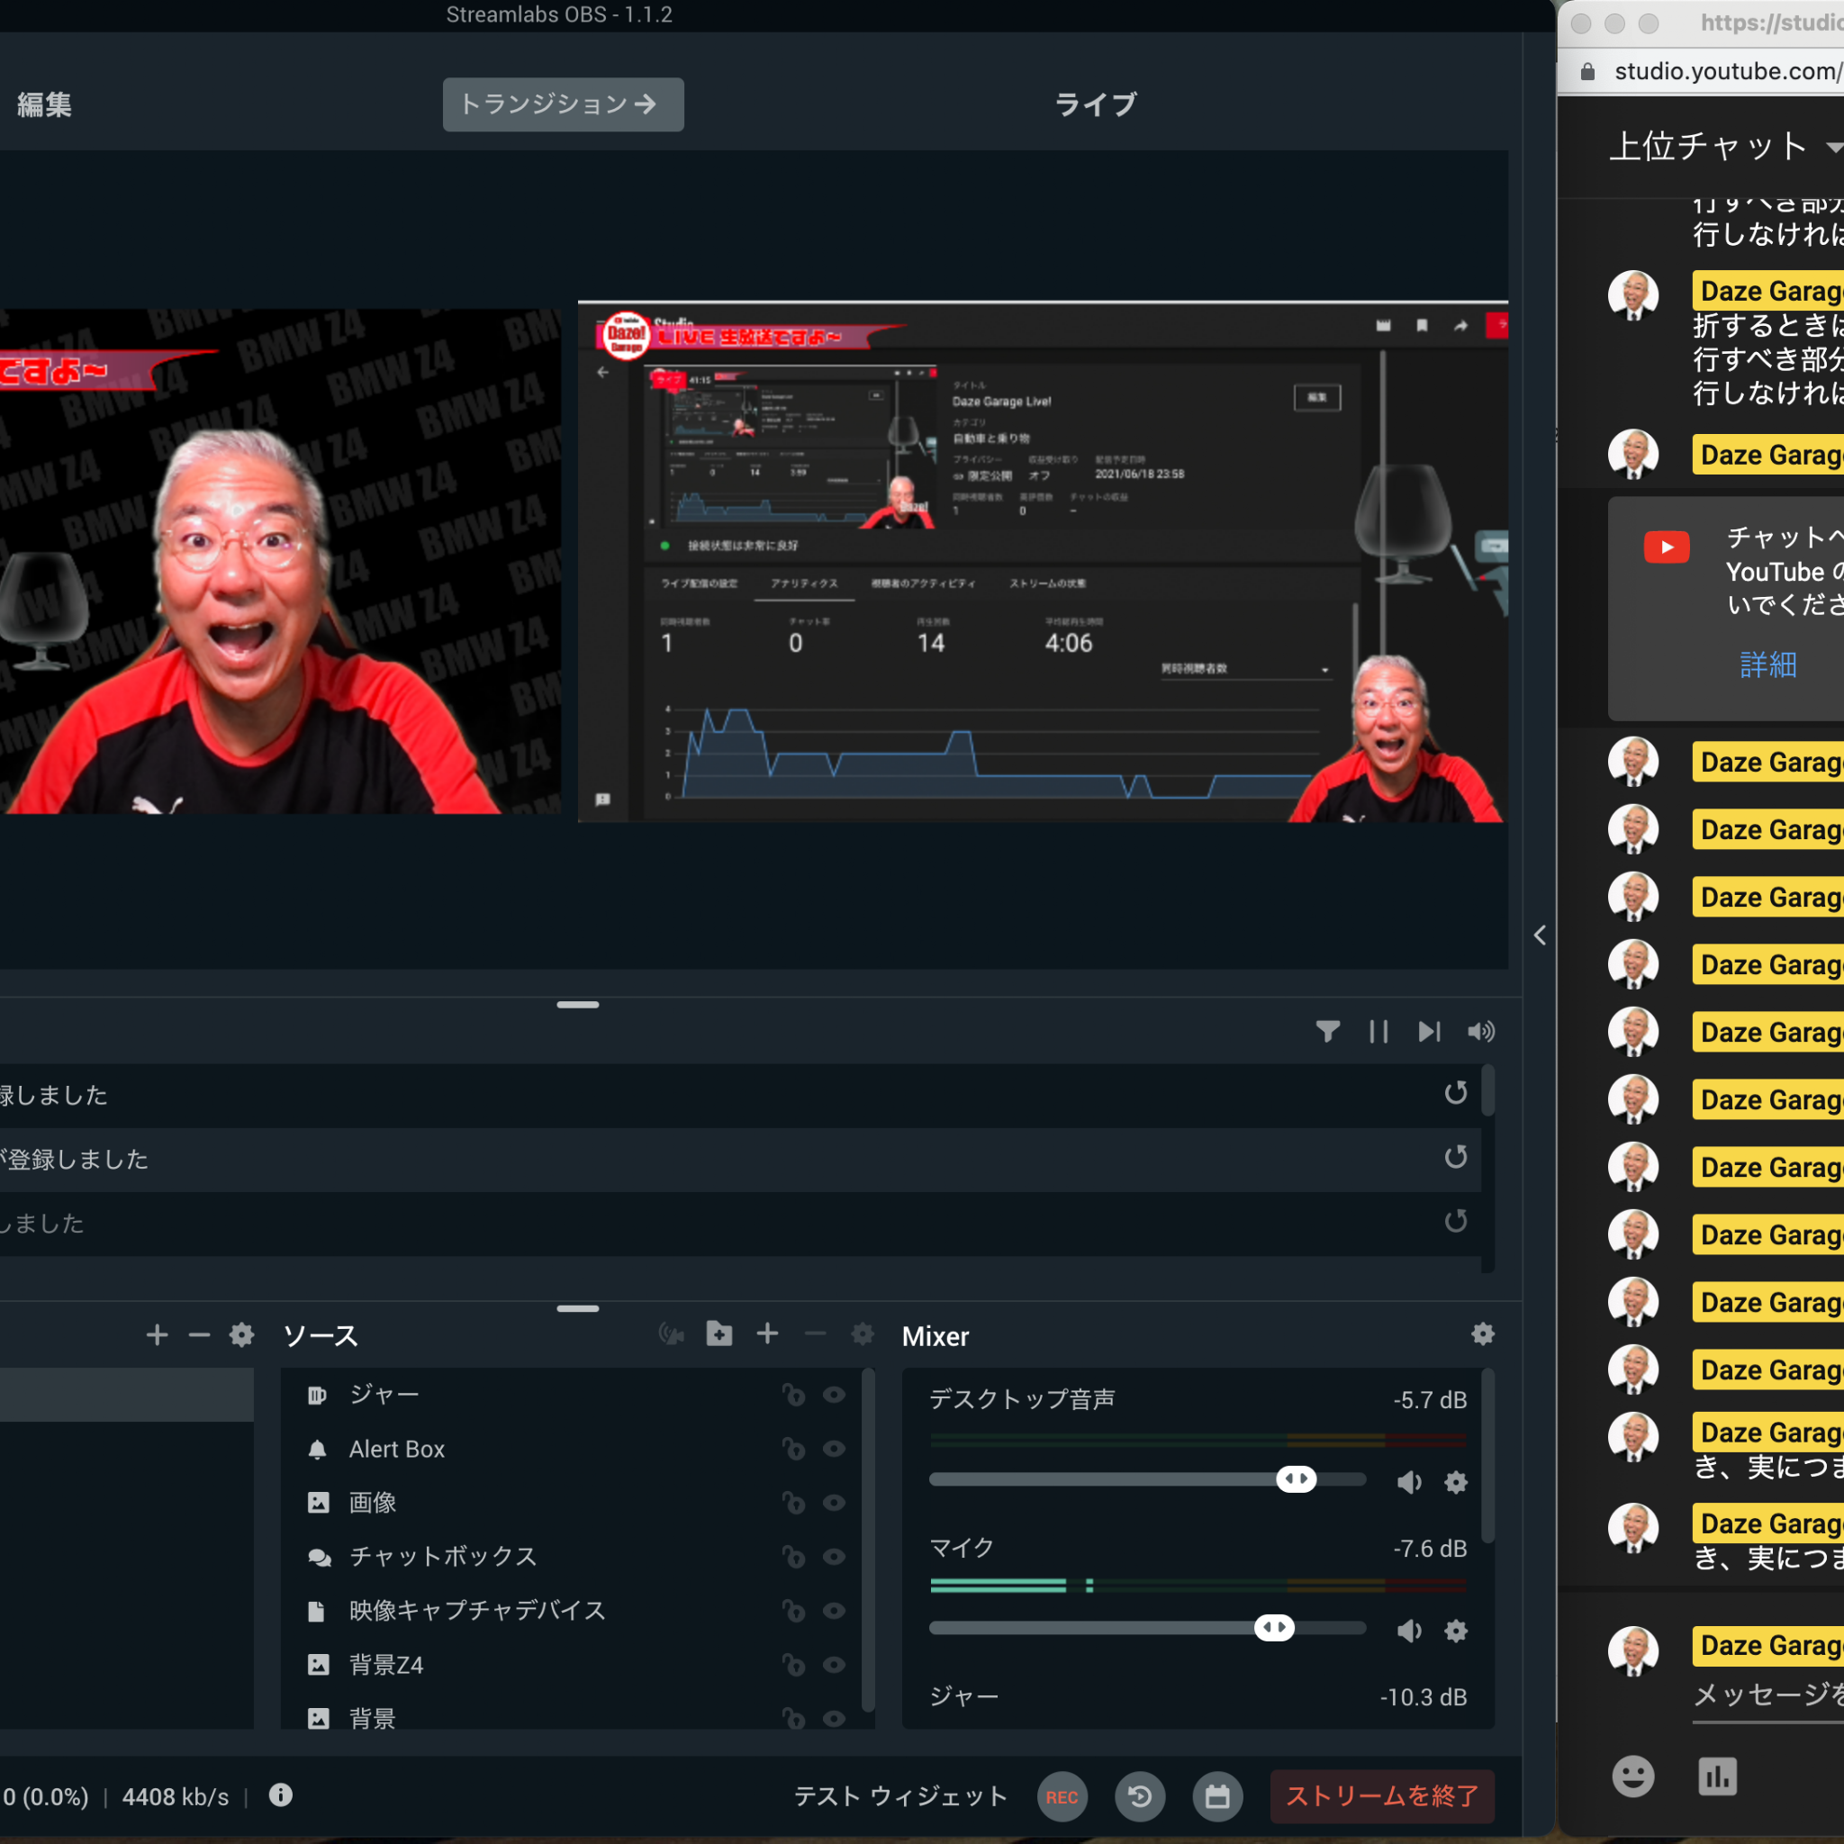Mute event alerts speaker icon

pyautogui.click(x=1480, y=1031)
